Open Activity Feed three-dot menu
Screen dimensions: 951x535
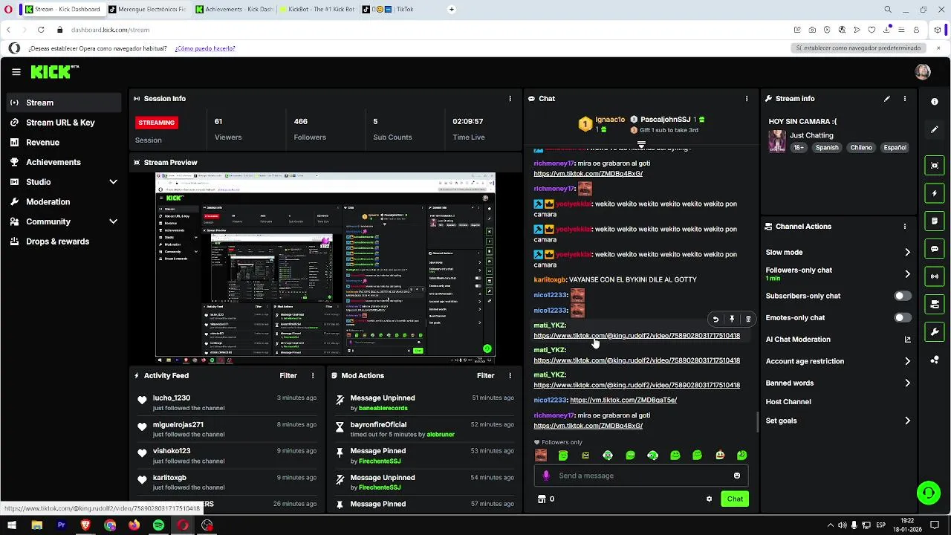coord(313,376)
